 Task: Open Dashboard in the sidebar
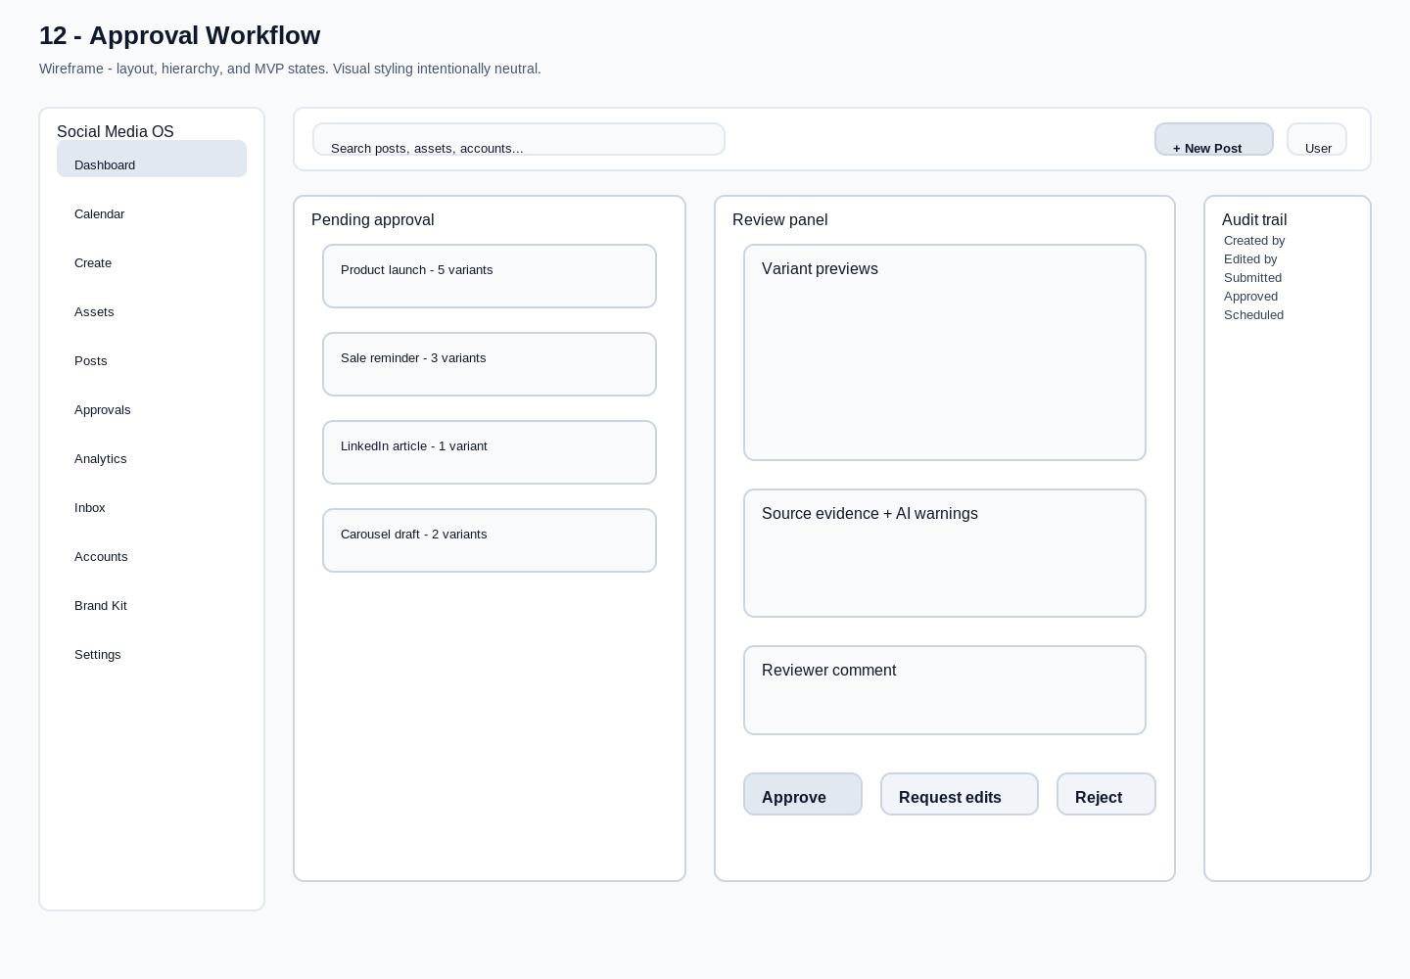pos(152,159)
